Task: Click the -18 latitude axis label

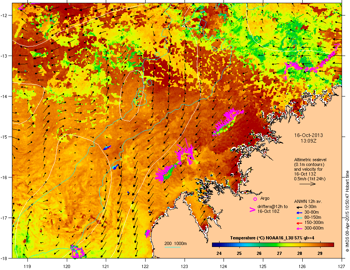Action: (4, 258)
